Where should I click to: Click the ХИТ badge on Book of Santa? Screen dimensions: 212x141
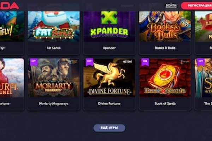145,62
